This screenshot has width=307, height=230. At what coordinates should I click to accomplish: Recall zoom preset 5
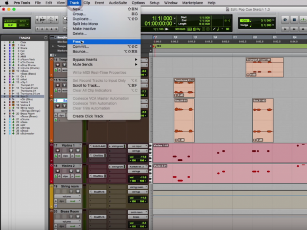[56, 29]
